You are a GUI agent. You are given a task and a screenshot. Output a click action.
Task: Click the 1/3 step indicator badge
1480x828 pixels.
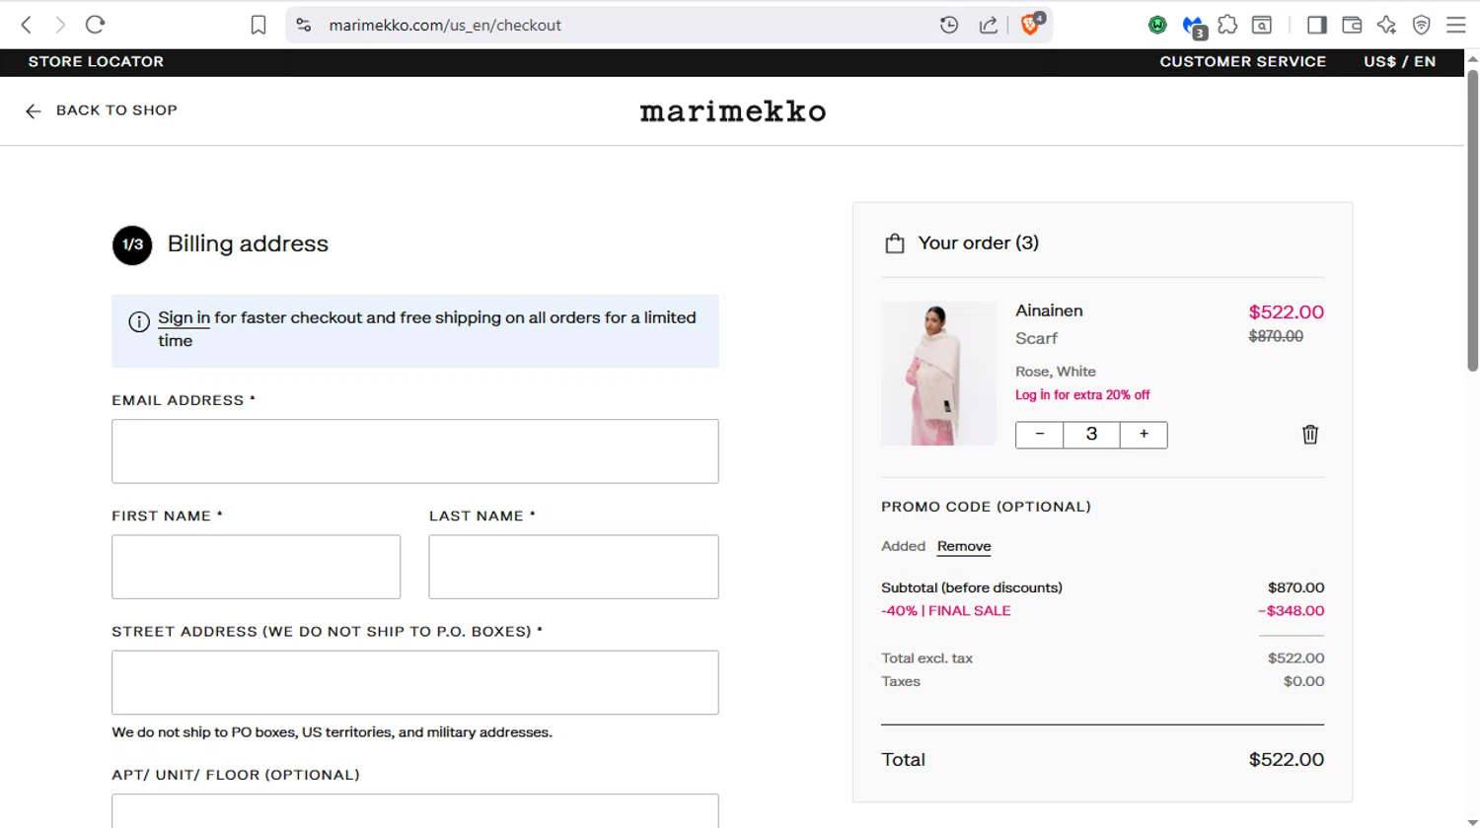click(x=132, y=245)
